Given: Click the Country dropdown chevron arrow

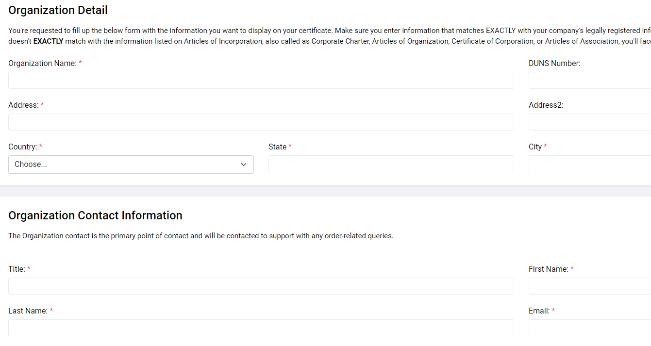Looking at the screenshot, I should pos(244,165).
